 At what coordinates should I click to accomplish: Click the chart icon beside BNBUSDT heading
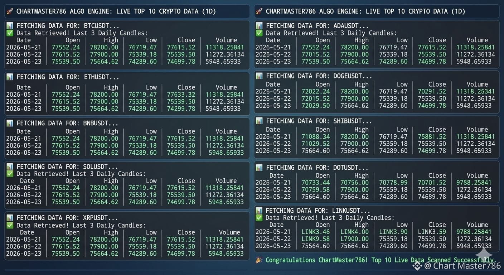click(x=10, y=123)
